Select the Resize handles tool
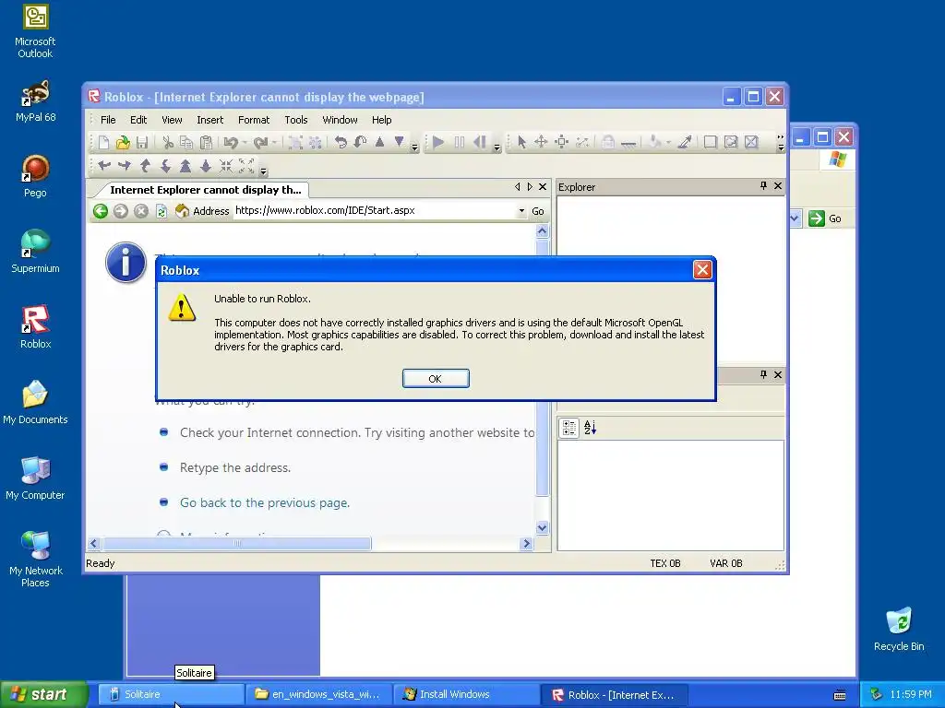 [x=561, y=142]
